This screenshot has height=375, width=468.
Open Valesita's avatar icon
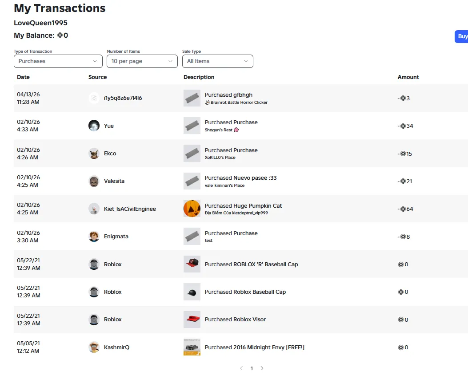94,181
